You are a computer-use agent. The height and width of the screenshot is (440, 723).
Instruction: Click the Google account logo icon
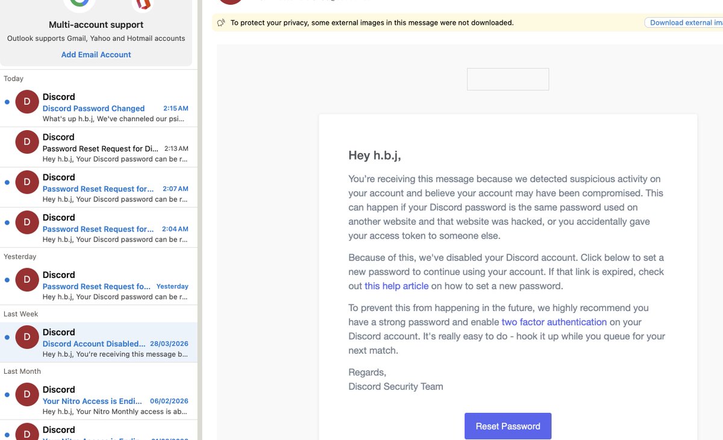pos(79,3)
